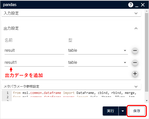Click scrollbar down arrow
The width and height of the screenshot is (149, 119).
[x=147, y=100]
